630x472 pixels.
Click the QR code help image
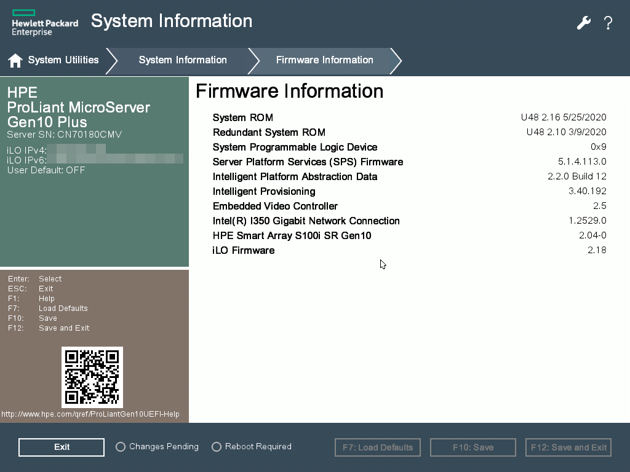92,377
